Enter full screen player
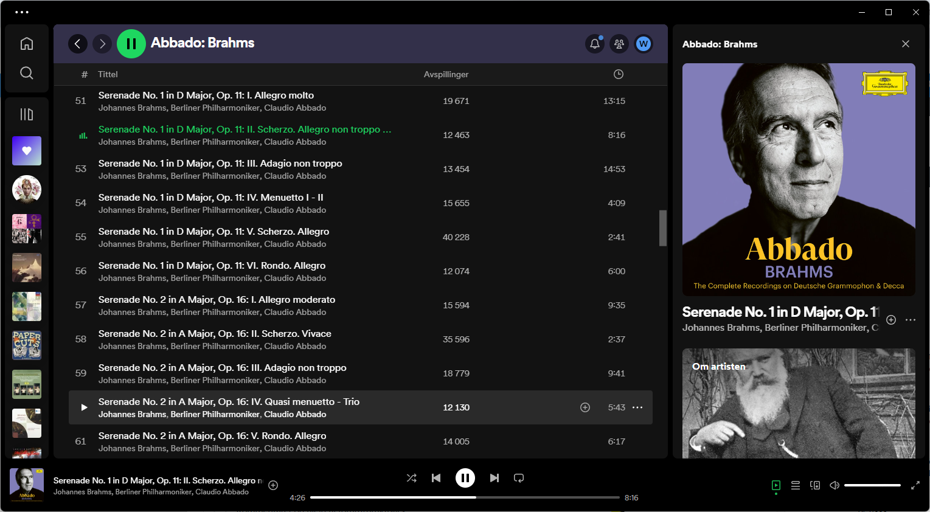Screen dimensions: 930x512 pyautogui.click(x=915, y=485)
